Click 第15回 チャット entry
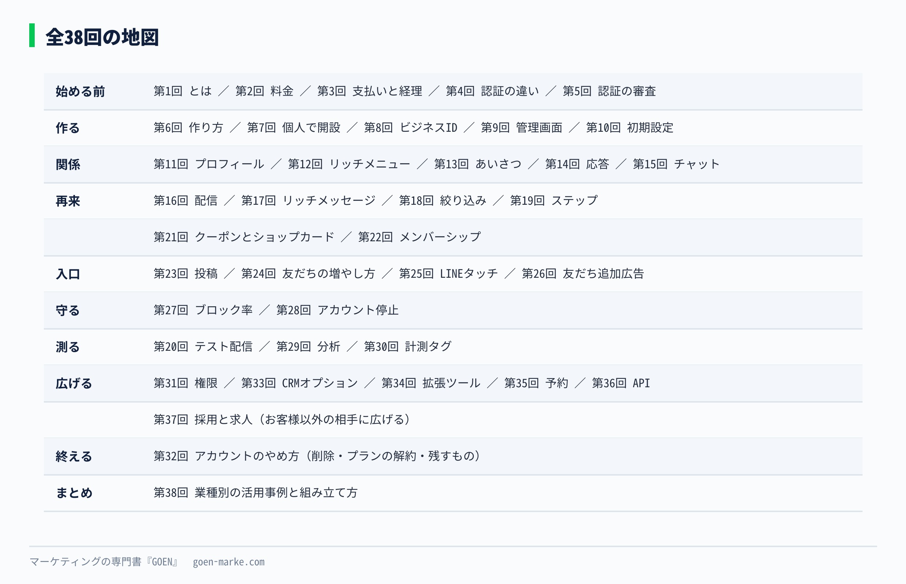 coord(676,164)
